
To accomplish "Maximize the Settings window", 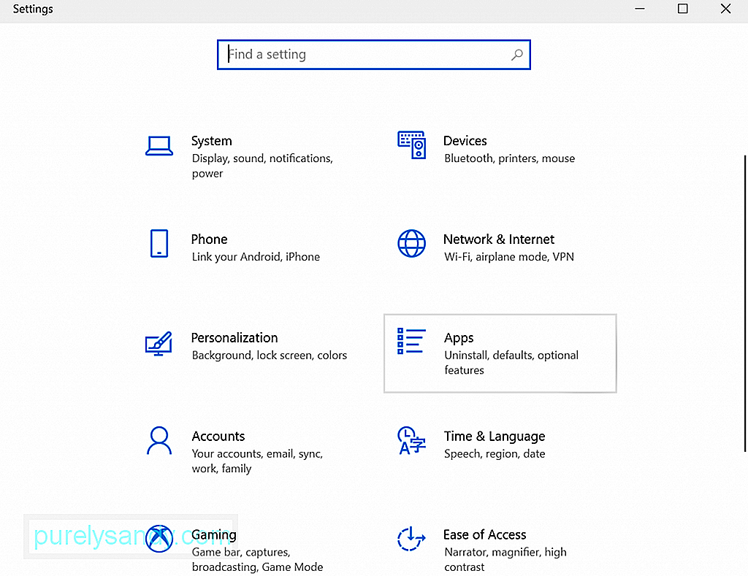I will 683,9.
